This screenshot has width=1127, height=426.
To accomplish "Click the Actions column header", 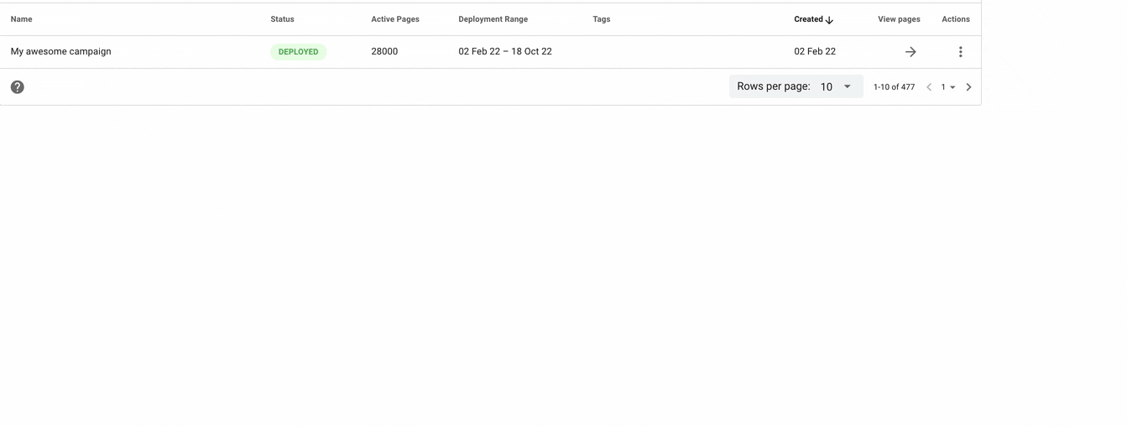I will pyautogui.click(x=956, y=19).
